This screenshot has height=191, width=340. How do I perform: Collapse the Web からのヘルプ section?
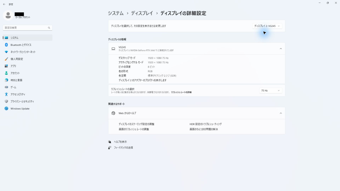(x=281, y=113)
